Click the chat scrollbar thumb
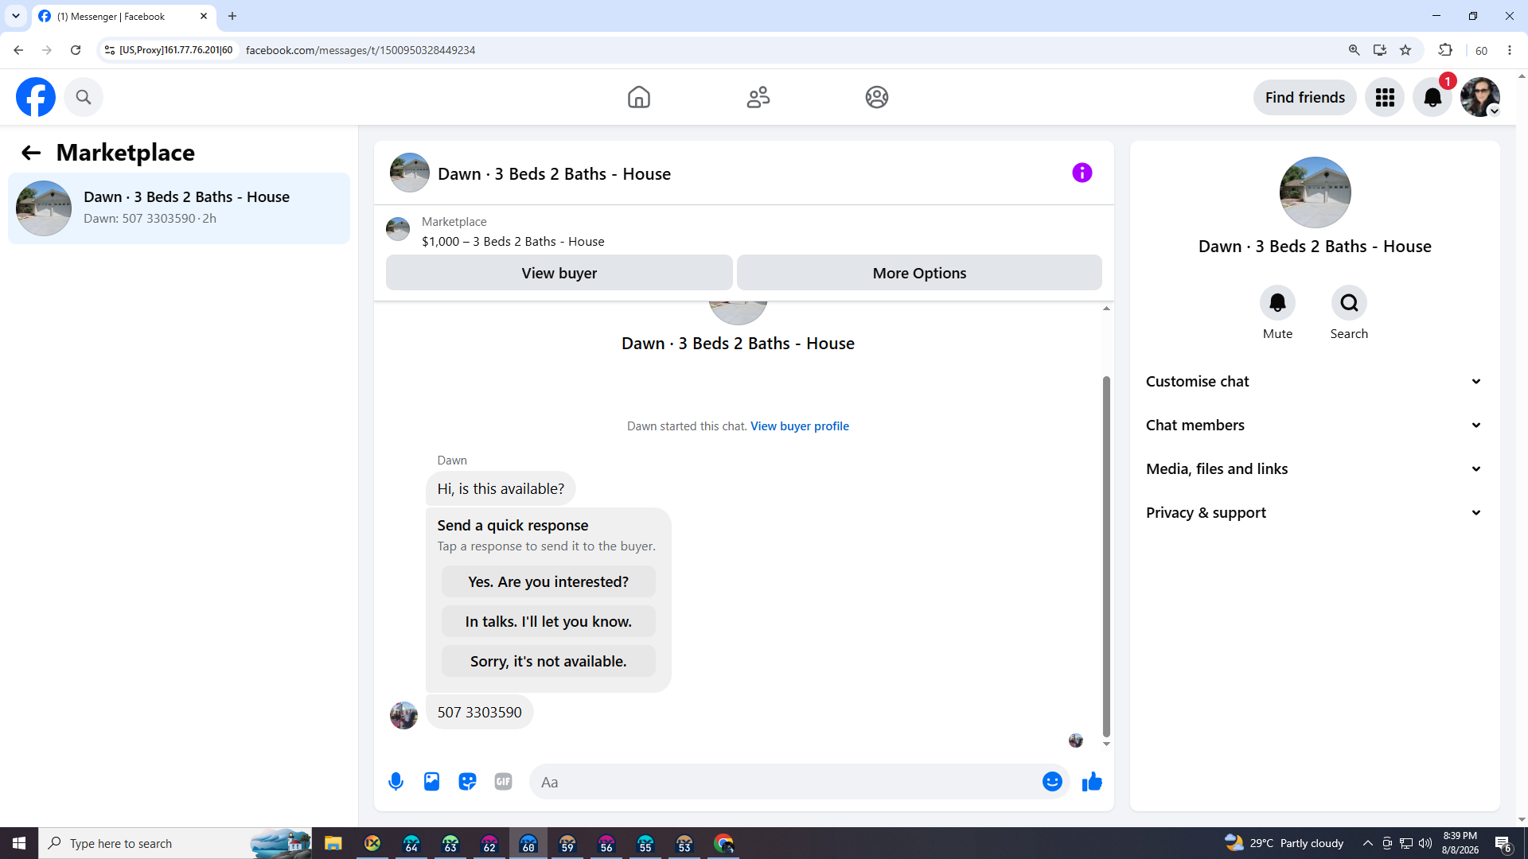The width and height of the screenshot is (1528, 859). 1106,557
